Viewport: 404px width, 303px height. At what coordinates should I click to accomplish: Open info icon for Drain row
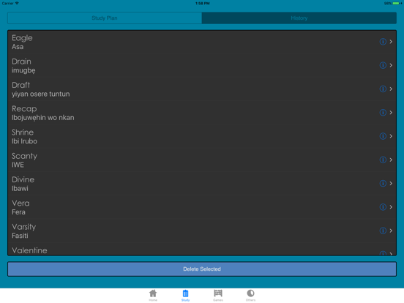(383, 65)
